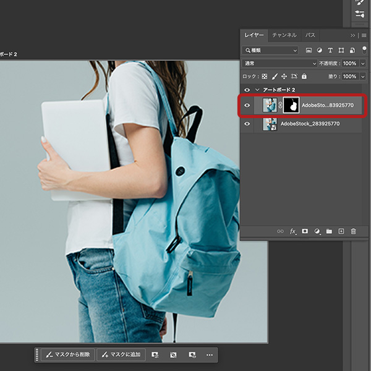This screenshot has width=371, height=371.
Task: Toggle visibility of bottom AdobeStock_283925770 layer
Action: click(247, 124)
